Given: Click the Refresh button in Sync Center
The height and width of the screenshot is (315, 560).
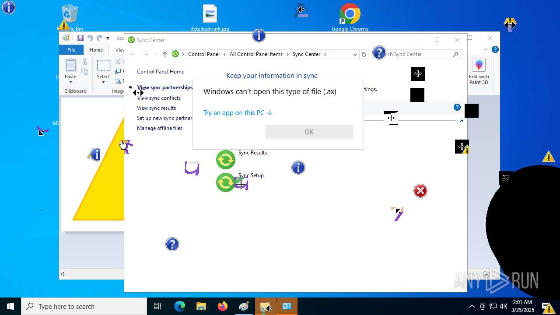Looking at the screenshot, I should [x=364, y=54].
